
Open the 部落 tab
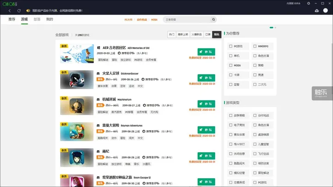tap(37, 19)
